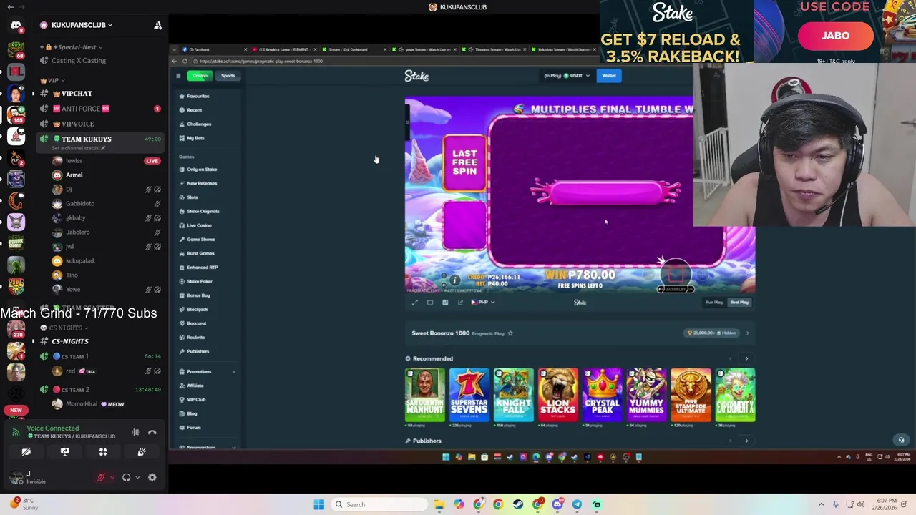Start an activity in Discord voice panel
The width and height of the screenshot is (916, 515).
coord(103,452)
